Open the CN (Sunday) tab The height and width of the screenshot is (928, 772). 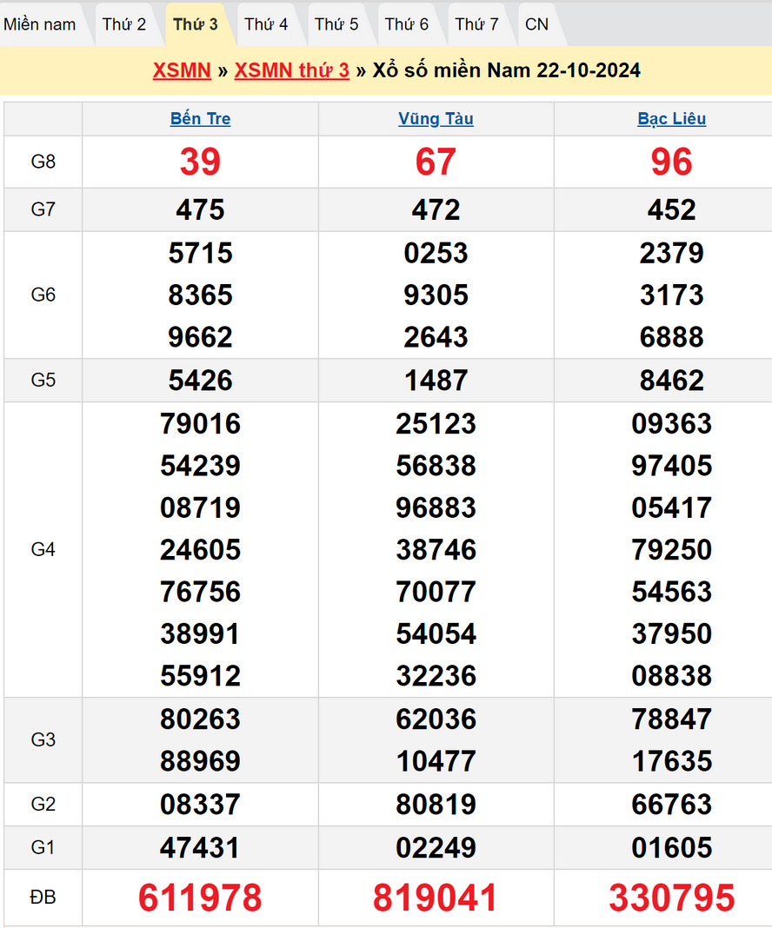point(537,24)
